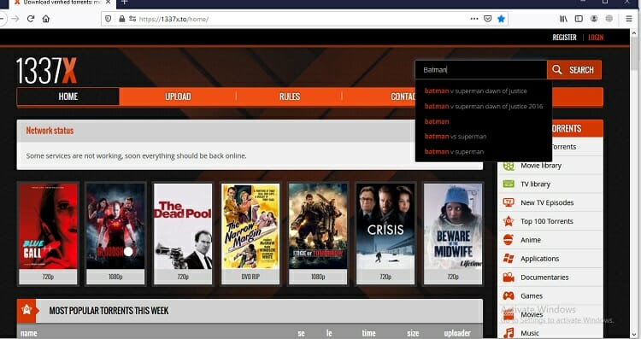This screenshot has height=339, width=641.
Task: Reload the page with the refresh icon
Action: tap(31, 19)
